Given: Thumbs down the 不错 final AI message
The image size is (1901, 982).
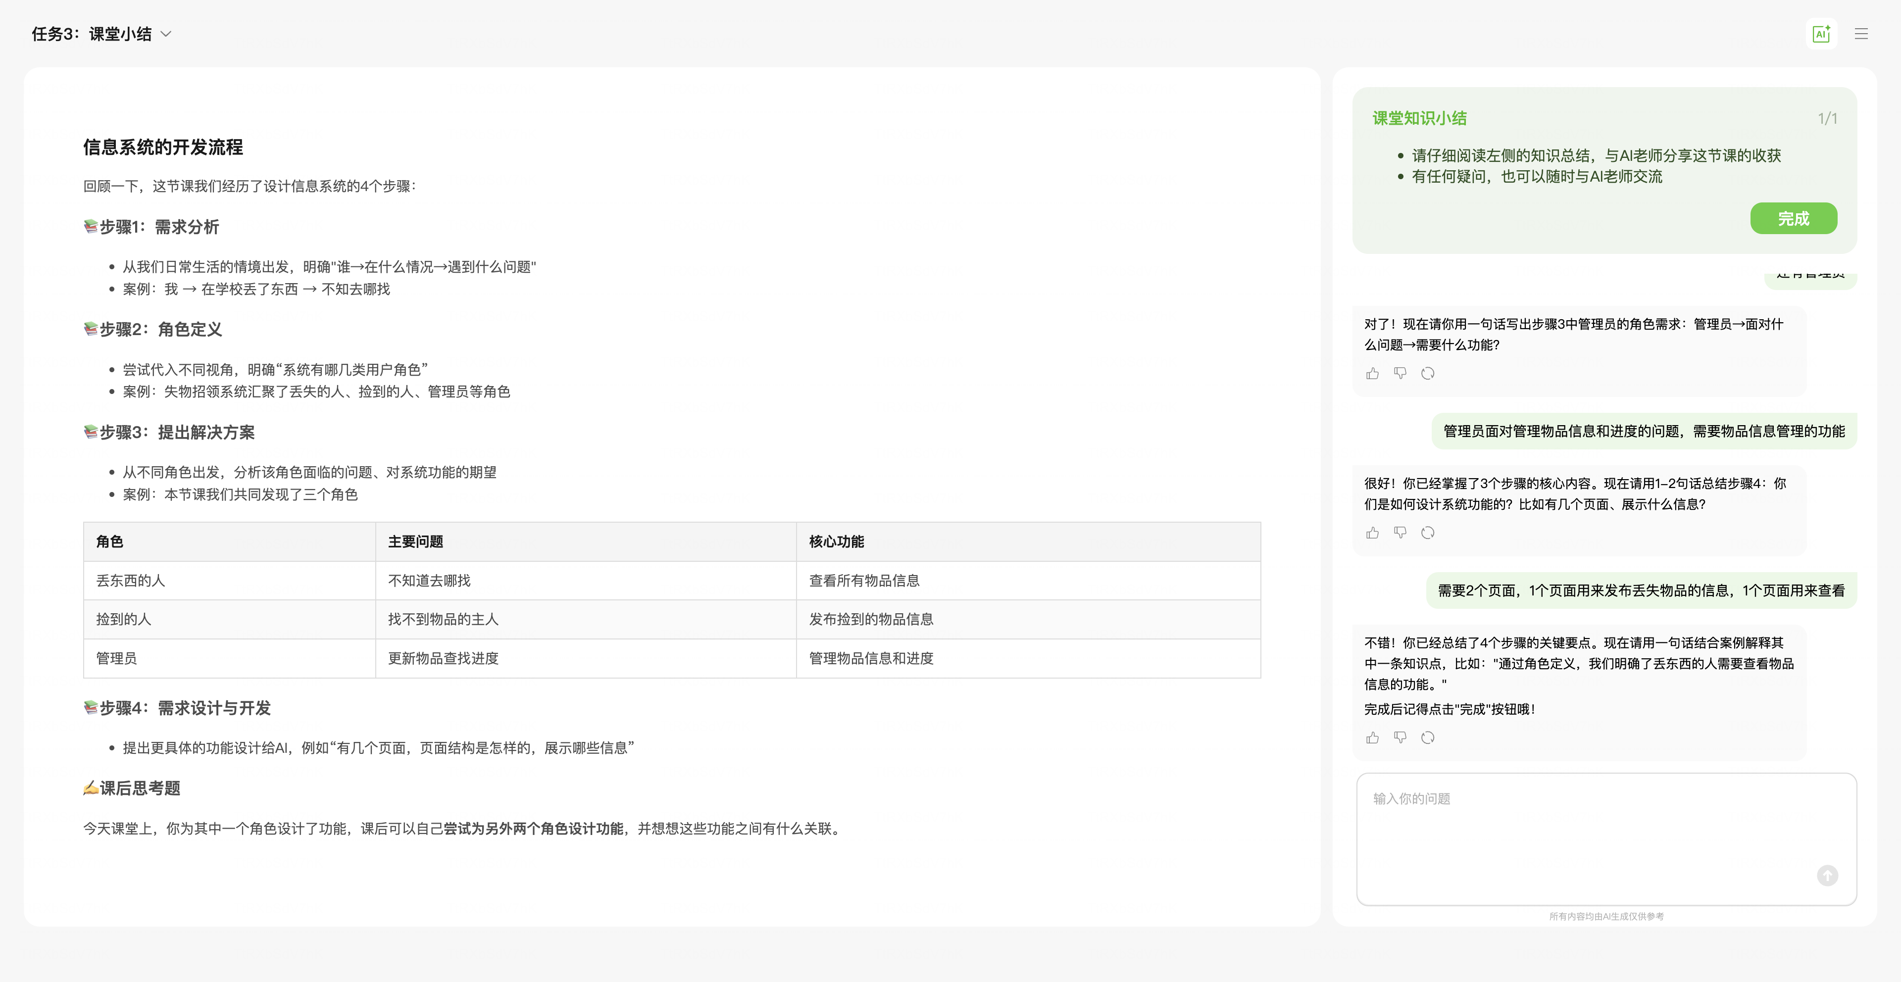Looking at the screenshot, I should pyautogui.click(x=1400, y=738).
